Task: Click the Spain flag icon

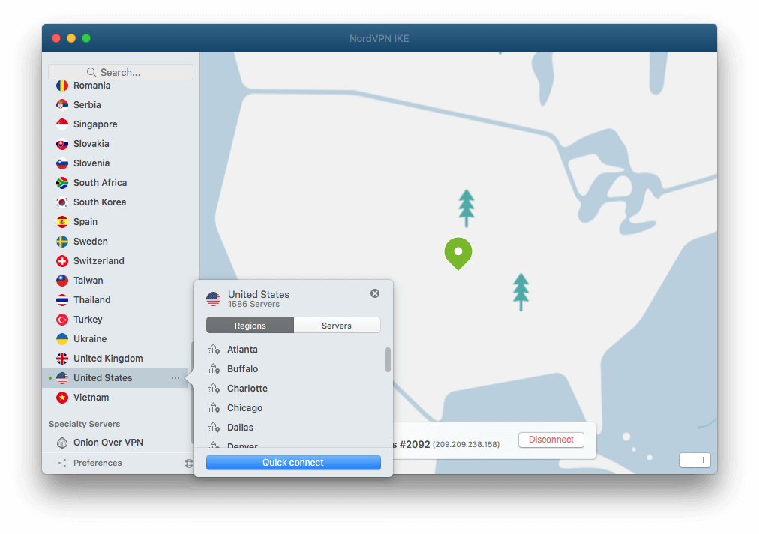Action: click(x=62, y=222)
